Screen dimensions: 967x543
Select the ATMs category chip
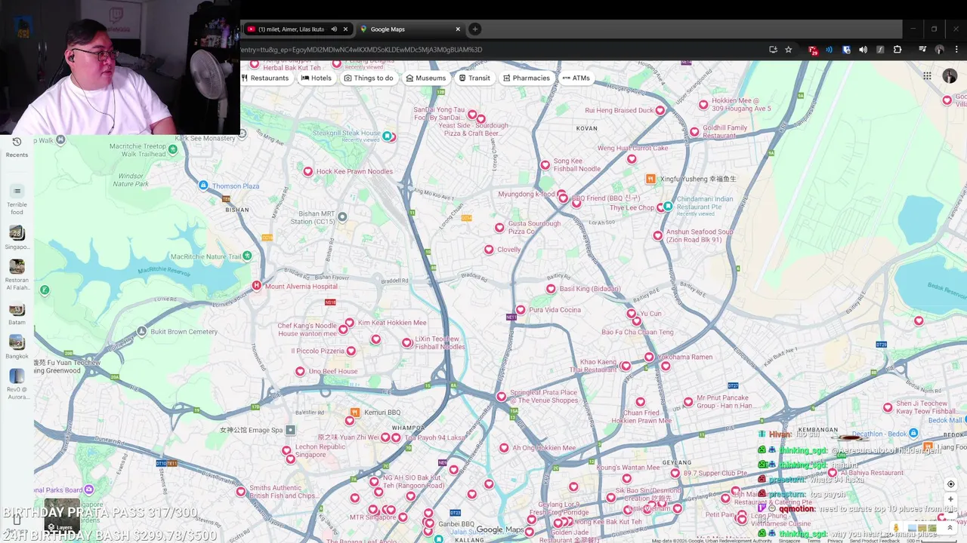[x=576, y=78]
